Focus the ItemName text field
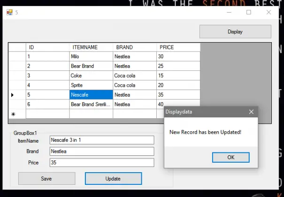 pos(102,140)
